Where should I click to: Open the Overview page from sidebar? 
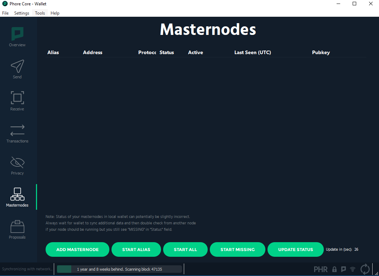pyautogui.click(x=17, y=37)
